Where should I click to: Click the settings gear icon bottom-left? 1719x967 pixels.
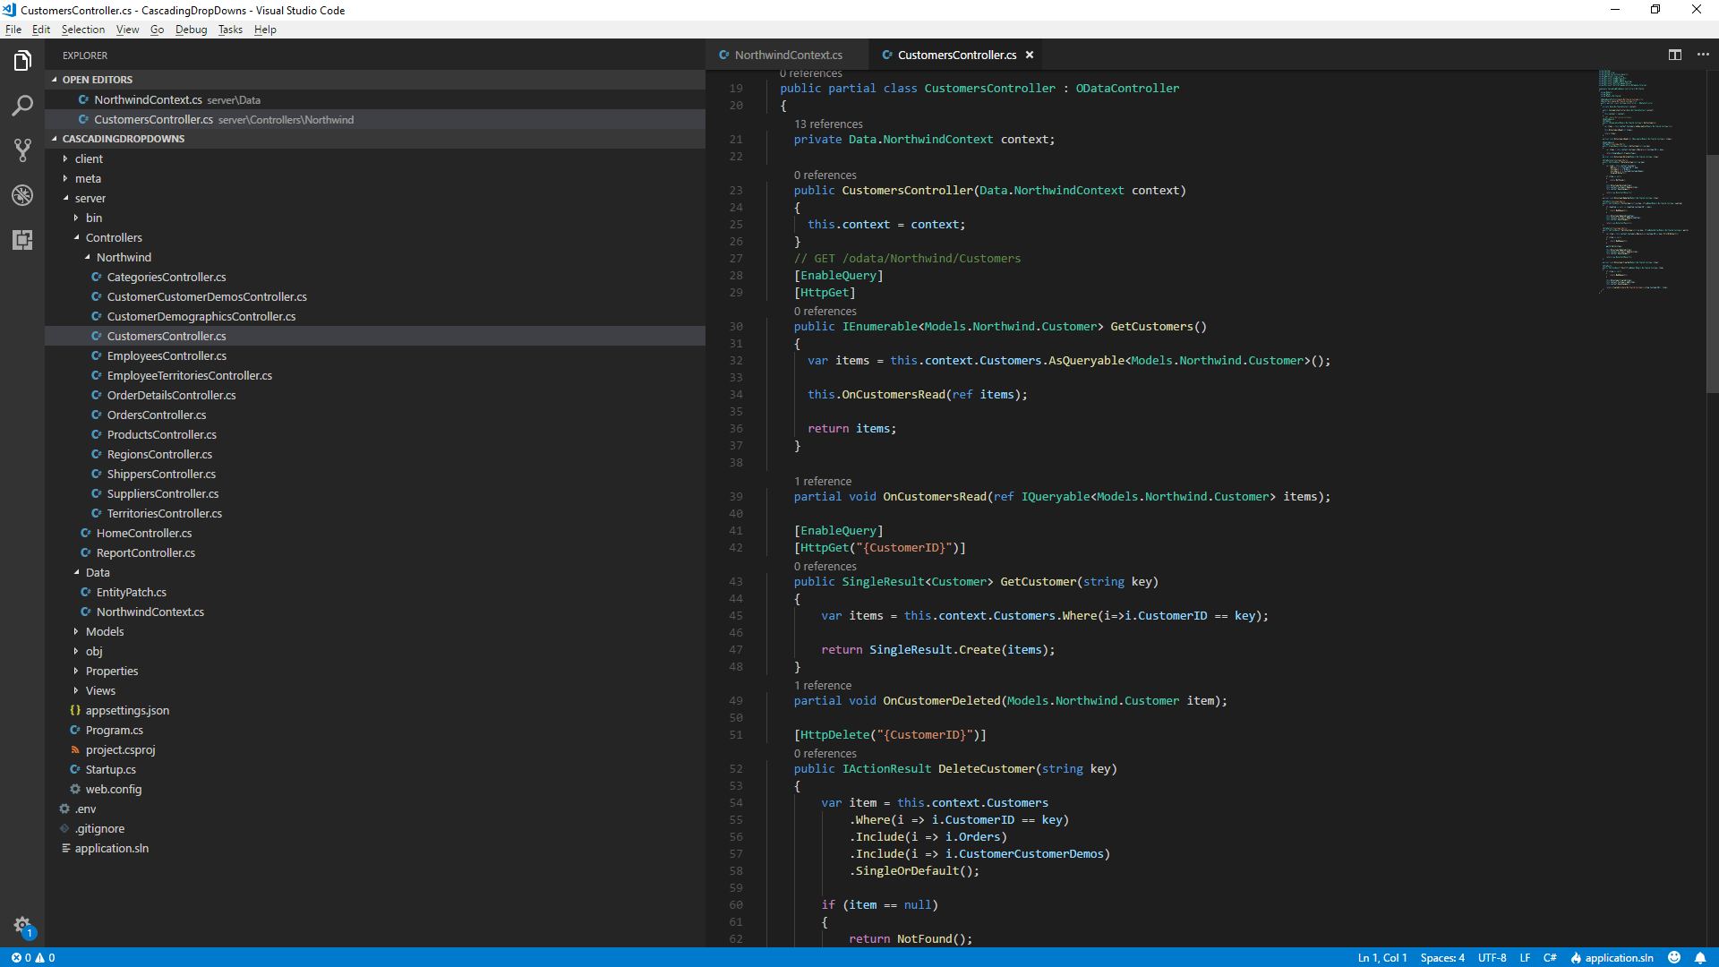pos(21,925)
